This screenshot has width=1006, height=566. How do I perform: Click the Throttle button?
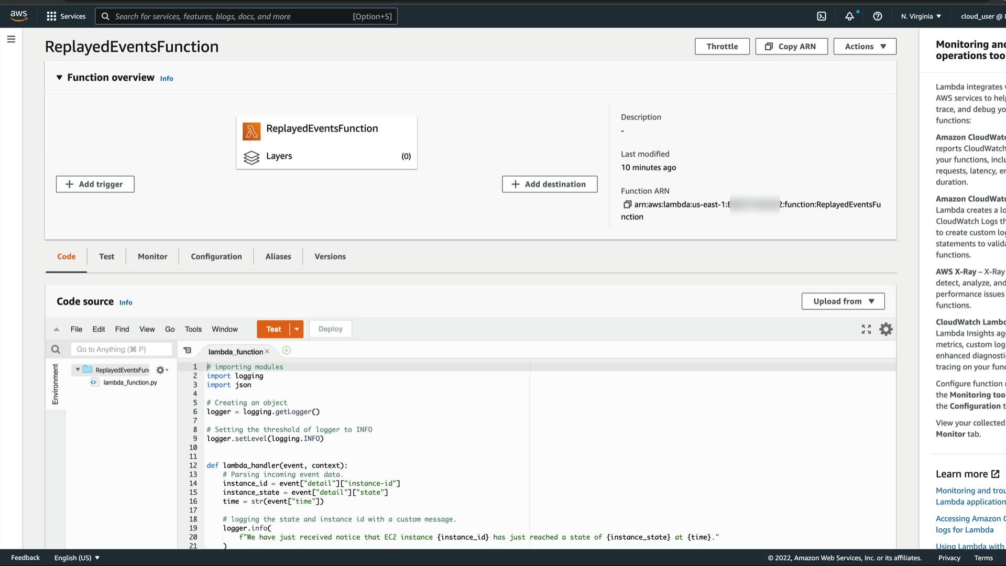point(721,46)
